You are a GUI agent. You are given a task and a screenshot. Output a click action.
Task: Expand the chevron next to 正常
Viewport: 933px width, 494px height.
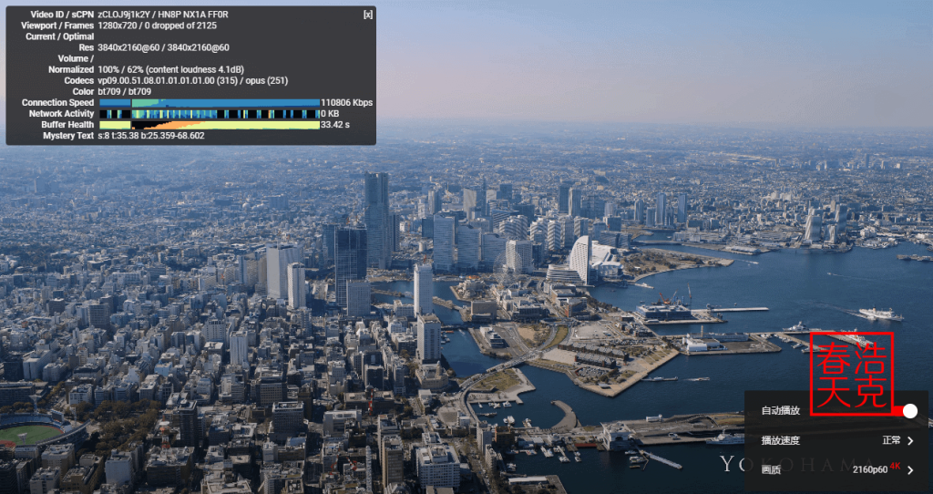click(910, 440)
